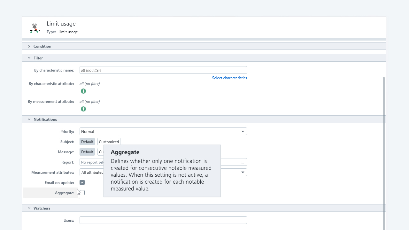Add a measurement attribute filter with plus icon
Viewport: 409px width, 230px height.
point(83,109)
